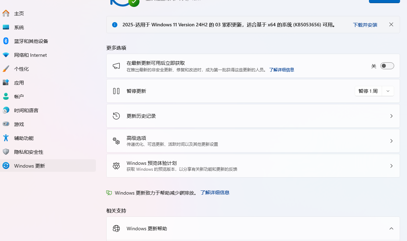407x241 pixels.
Task: Click the Windows 更新致力于帮助减少碳排放 text
Action: pyautogui.click(x=156, y=193)
